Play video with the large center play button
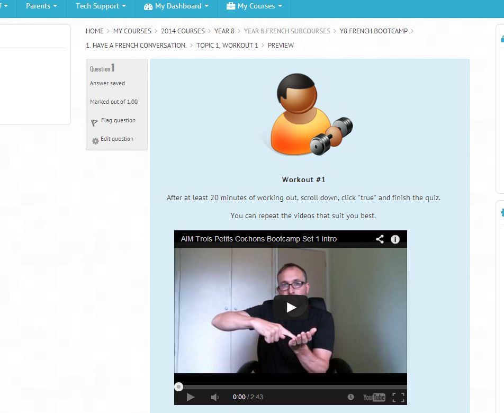The height and width of the screenshot is (413, 504). pyautogui.click(x=291, y=308)
